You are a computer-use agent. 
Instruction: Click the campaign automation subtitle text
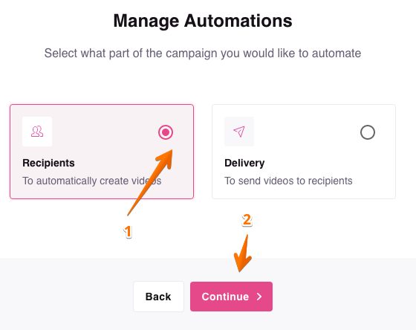tap(203, 53)
